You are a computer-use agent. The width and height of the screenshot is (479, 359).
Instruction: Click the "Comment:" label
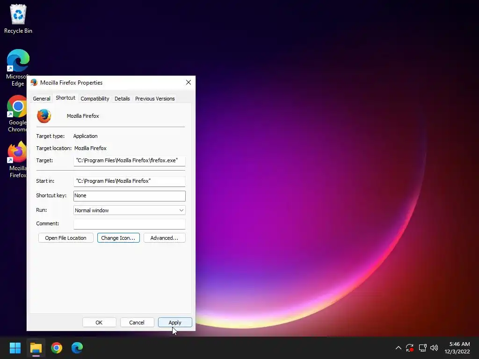point(48,223)
